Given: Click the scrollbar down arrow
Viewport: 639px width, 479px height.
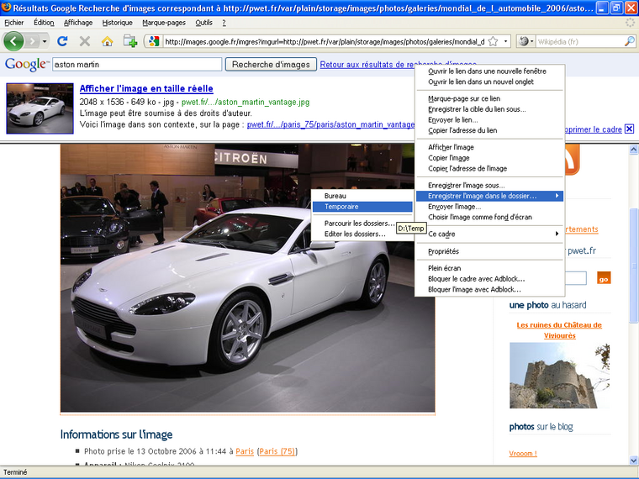Looking at the screenshot, I should pyautogui.click(x=633, y=461).
